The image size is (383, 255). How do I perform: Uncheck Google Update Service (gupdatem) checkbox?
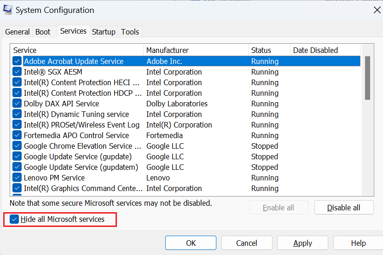click(17, 167)
